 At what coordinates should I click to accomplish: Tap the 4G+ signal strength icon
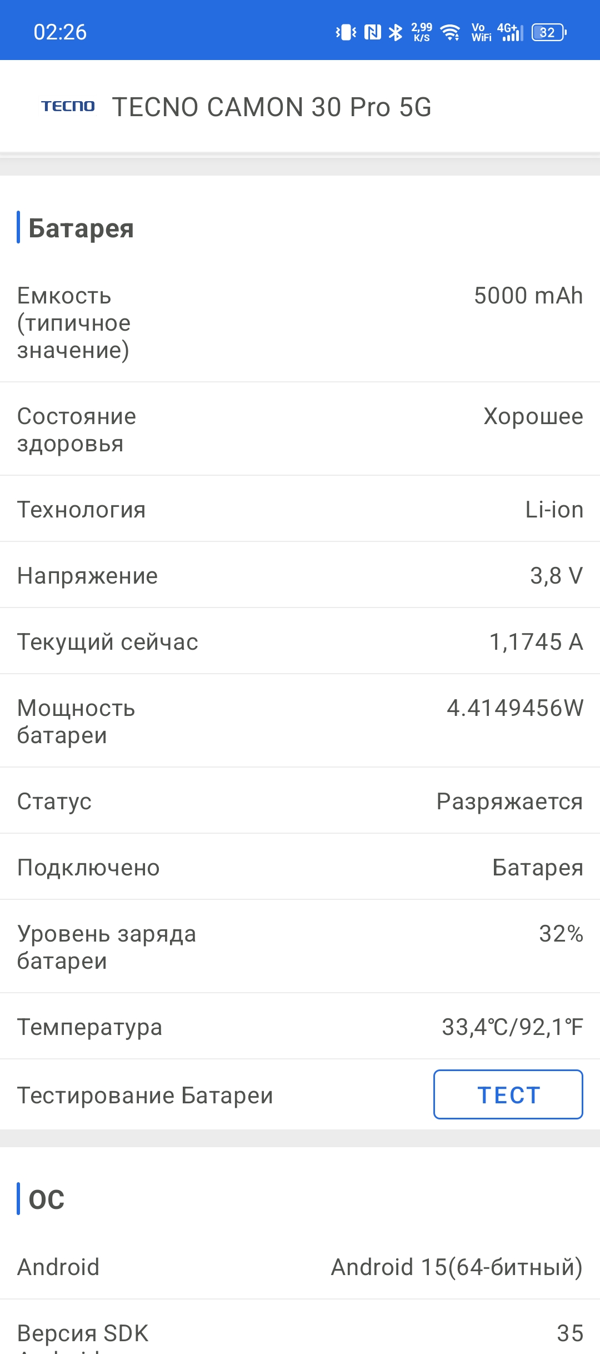(x=510, y=32)
